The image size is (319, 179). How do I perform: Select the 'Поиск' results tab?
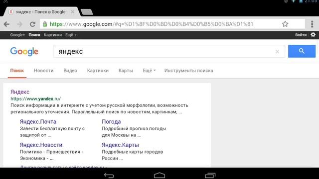(17, 71)
